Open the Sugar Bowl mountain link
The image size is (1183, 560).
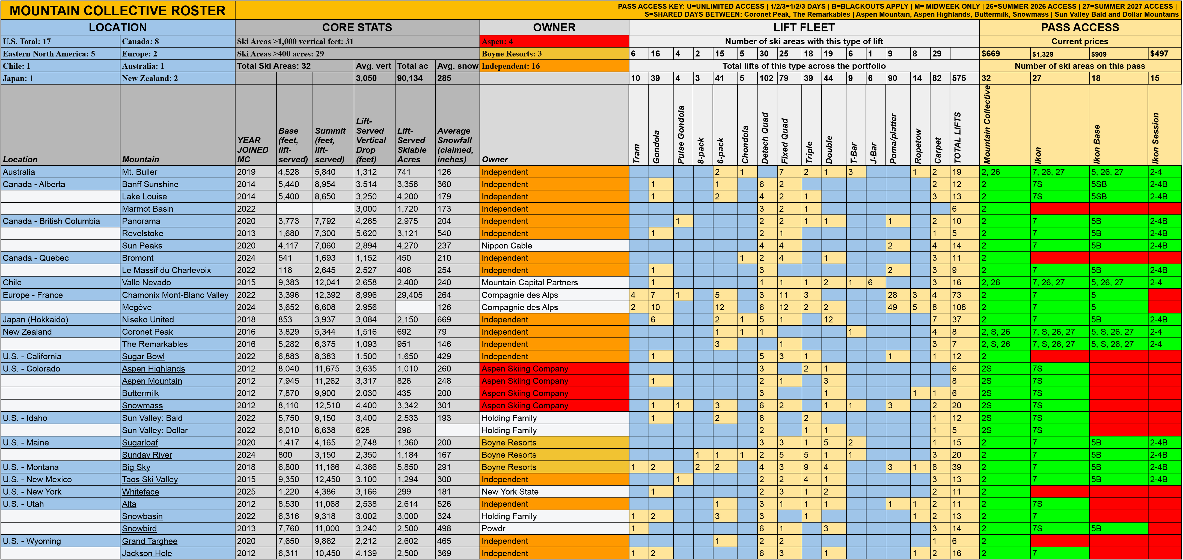(x=143, y=357)
